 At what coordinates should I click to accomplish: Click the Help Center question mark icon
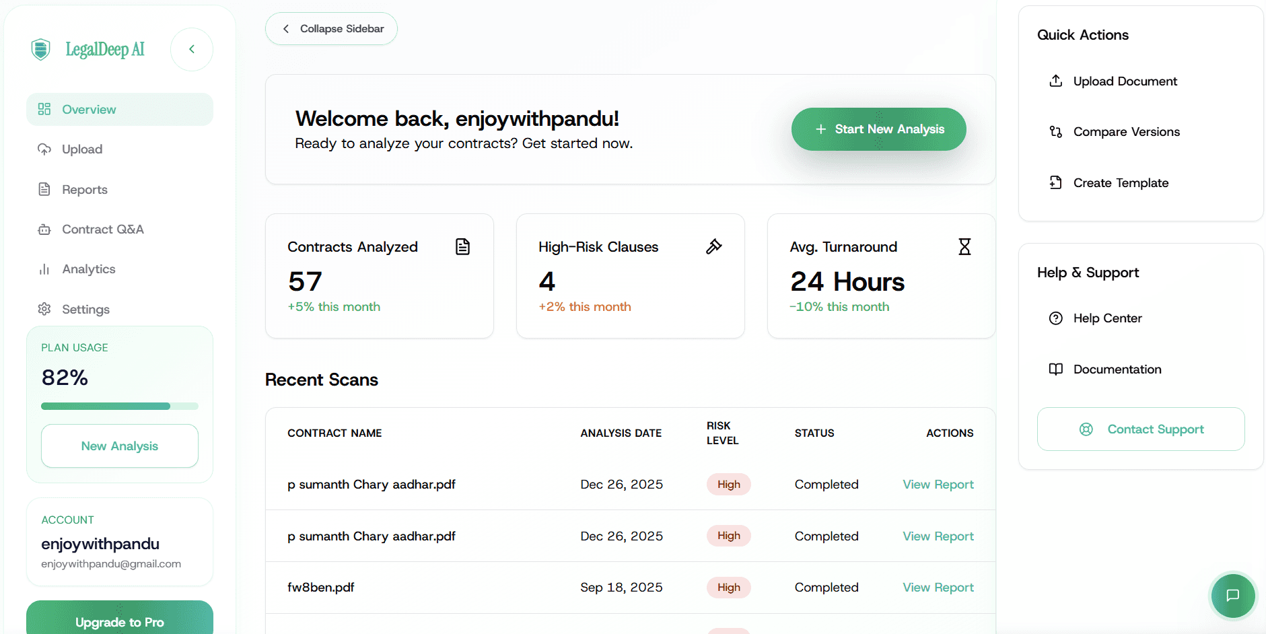[x=1056, y=318]
